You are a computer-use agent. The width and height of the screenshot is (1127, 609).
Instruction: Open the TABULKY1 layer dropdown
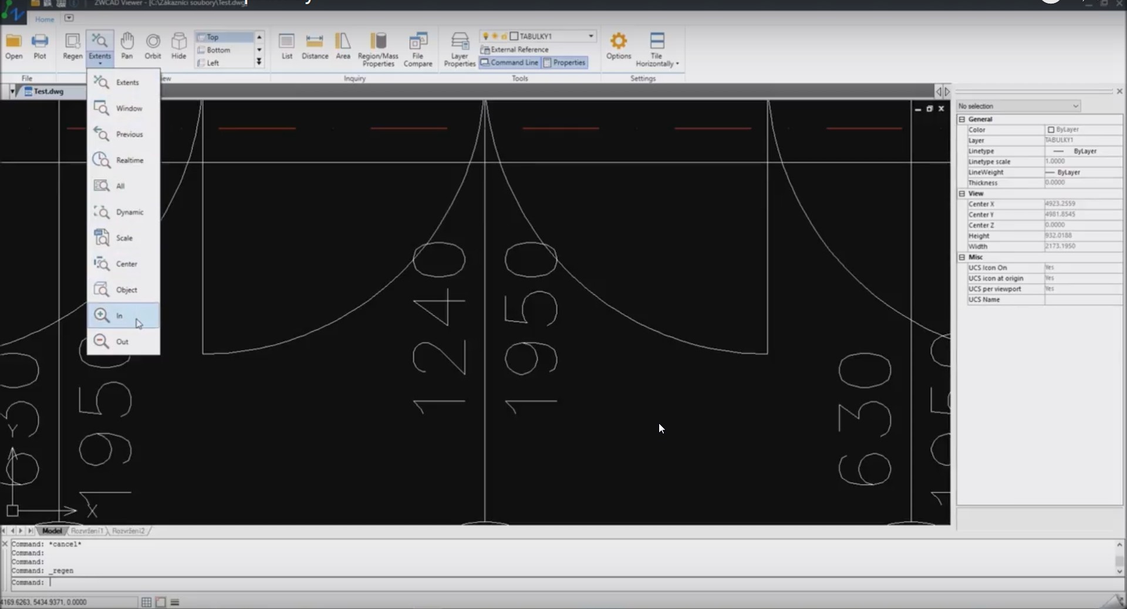591,36
